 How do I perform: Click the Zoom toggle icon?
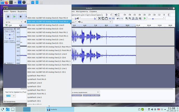[140, 18]
